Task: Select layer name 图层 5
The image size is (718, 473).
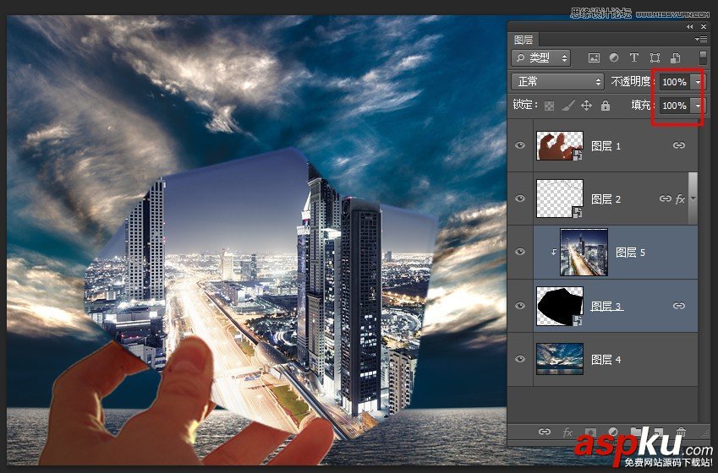Action: (630, 253)
